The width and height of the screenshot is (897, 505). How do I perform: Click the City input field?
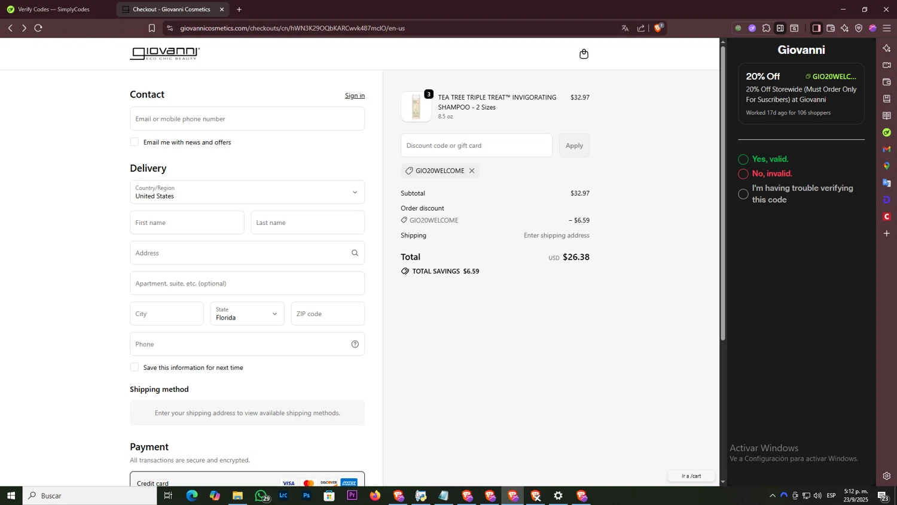pos(167,314)
